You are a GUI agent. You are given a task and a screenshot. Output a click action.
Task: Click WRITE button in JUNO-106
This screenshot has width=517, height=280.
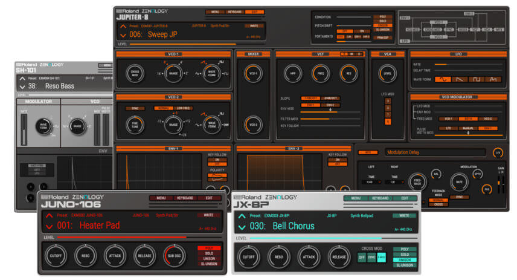(x=208, y=215)
